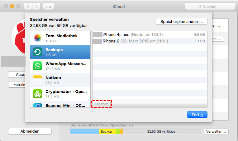This screenshot has height=141, width=238.
Task: Click the Foto-Mediathek photos icon
Action: 38,38
